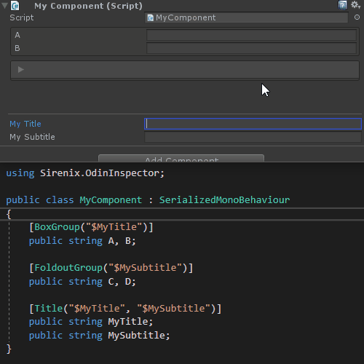
Task: Click the B text field
Action: click(x=251, y=48)
